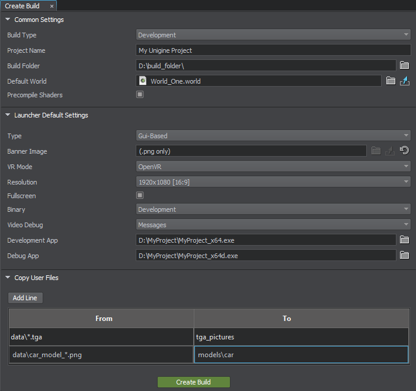The height and width of the screenshot is (391, 416).
Task: Browse for the Debug App executable
Action: coord(405,256)
